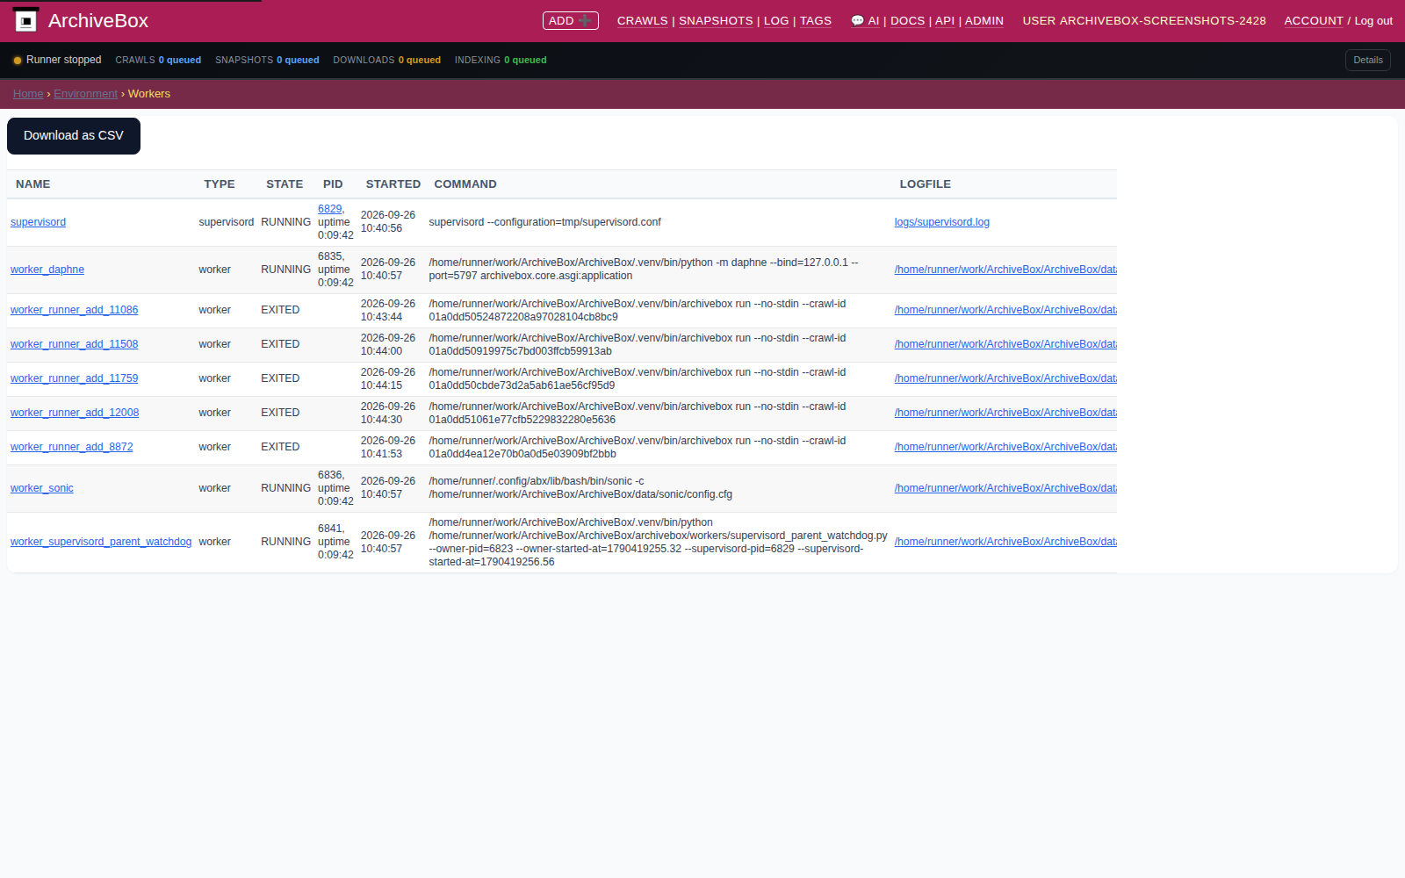Open worker_daphne link
Viewport: 1405px width, 878px height.
(x=47, y=270)
